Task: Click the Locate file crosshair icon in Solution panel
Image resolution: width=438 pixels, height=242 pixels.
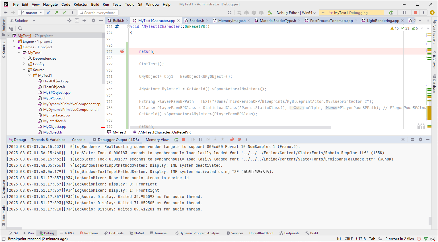Action: coord(69,20)
